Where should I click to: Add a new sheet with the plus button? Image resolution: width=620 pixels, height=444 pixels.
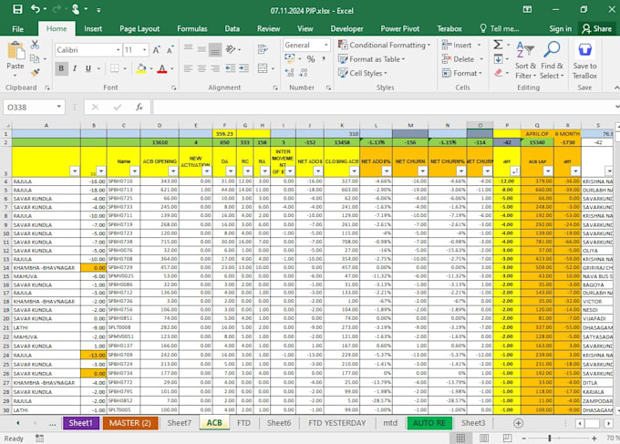[518, 423]
